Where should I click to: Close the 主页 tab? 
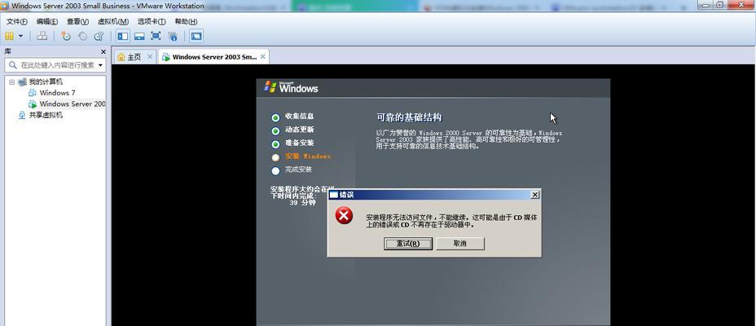150,56
